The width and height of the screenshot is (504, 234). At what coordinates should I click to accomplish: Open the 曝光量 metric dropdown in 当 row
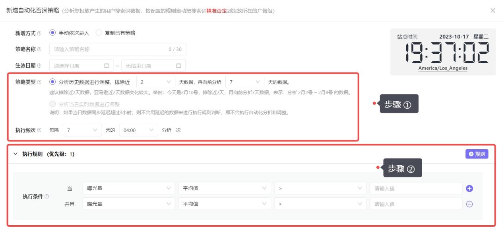pos(129,188)
